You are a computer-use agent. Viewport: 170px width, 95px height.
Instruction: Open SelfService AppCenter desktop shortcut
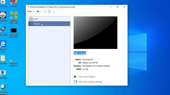(14, 61)
